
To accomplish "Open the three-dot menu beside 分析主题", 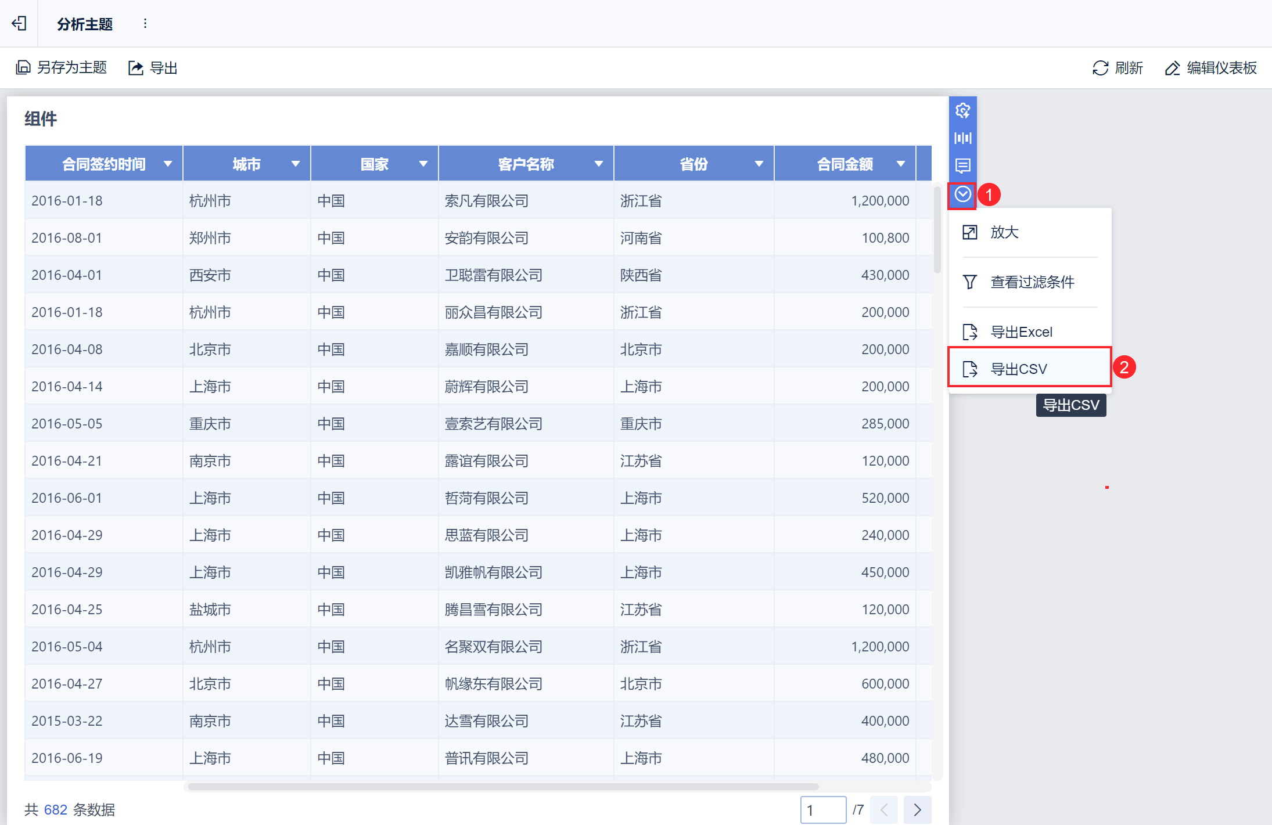I will click(145, 23).
